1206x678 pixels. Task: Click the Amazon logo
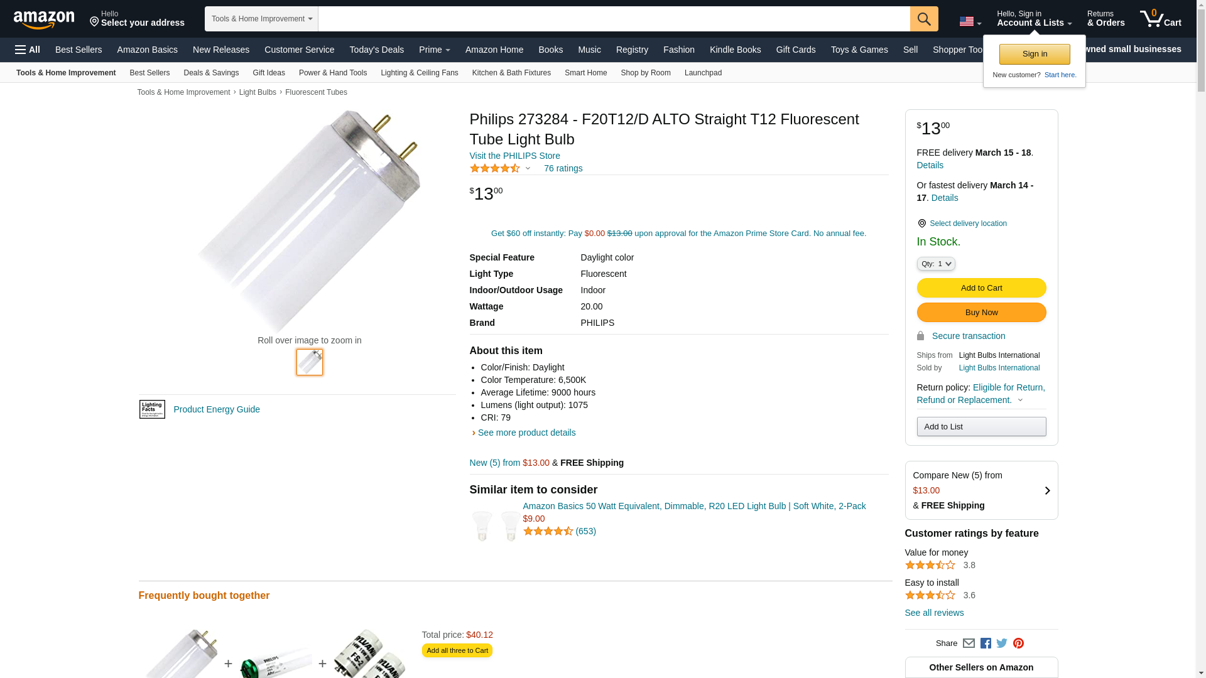point(44,19)
